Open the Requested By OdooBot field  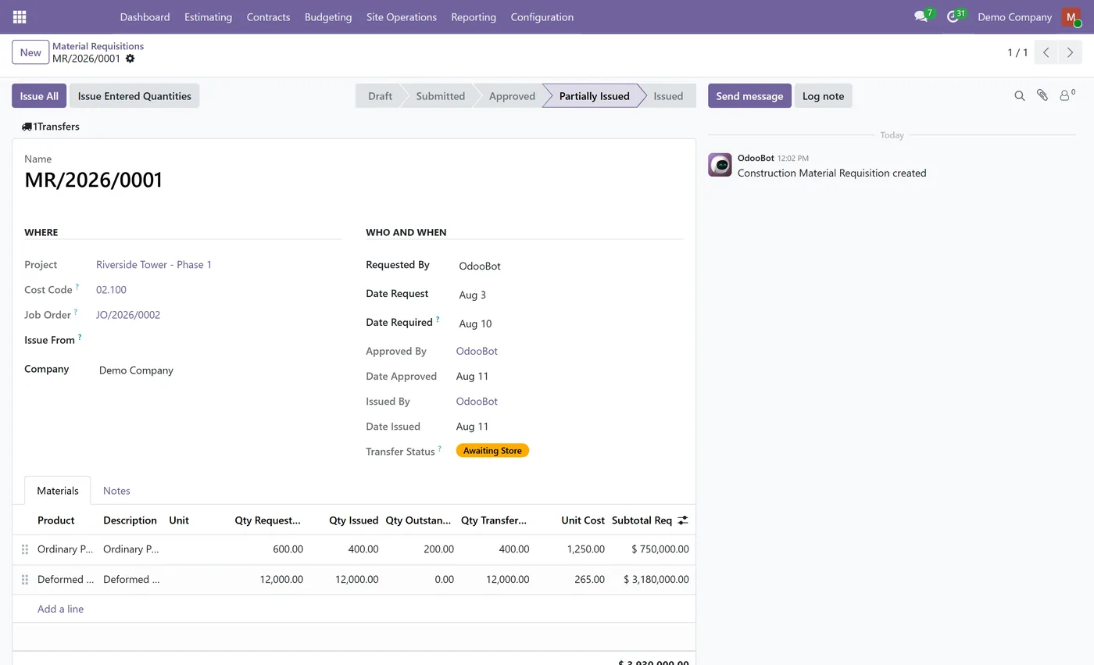[x=569, y=266]
